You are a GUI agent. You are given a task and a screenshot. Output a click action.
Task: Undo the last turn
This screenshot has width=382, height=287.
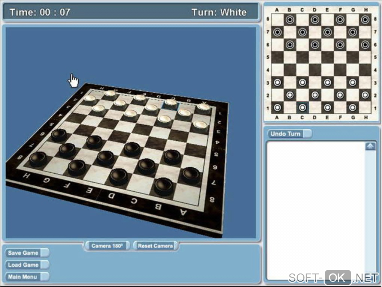pyautogui.click(x=289, y=134)
